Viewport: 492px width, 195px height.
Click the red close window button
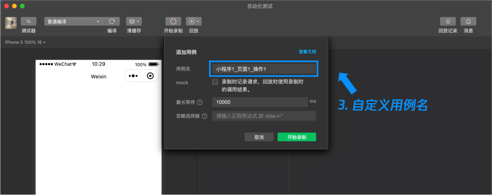pyautogui.click(x=6, y=6)
